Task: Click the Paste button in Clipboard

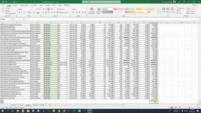Action: 3,10
